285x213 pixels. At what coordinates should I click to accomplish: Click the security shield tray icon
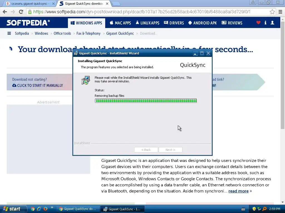pyautogui.click(x=254, y=209)
